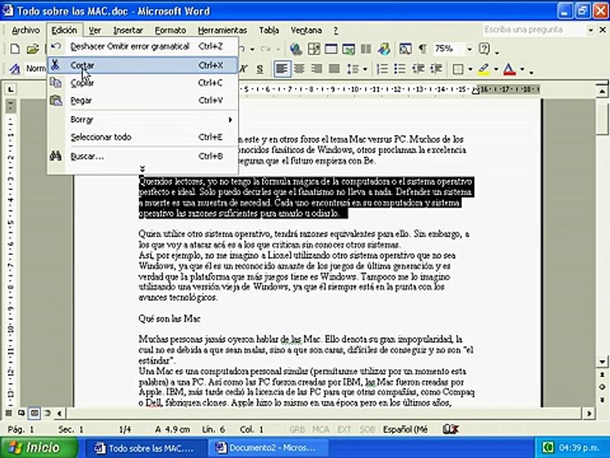Apply italic with the K button
Screen dimensions: 610x458
point(243,69)
